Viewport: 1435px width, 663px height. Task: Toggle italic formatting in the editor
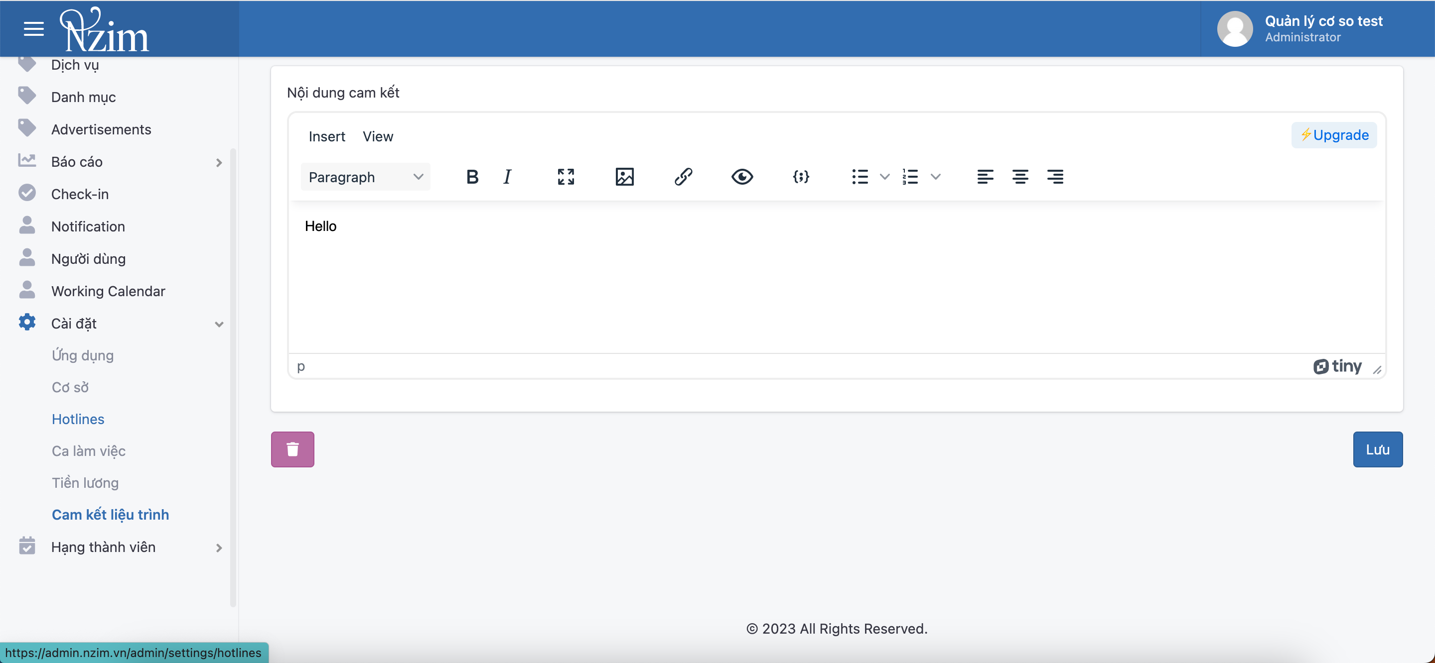click(507, 177)
